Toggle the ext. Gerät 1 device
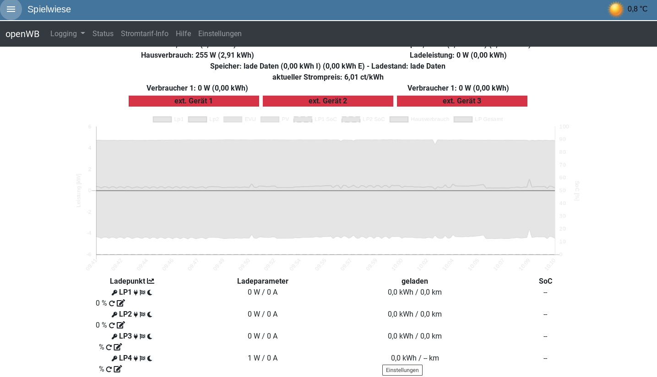Image resolution: width=657 pixels, height=377 pixels. [x=194, y=101]
